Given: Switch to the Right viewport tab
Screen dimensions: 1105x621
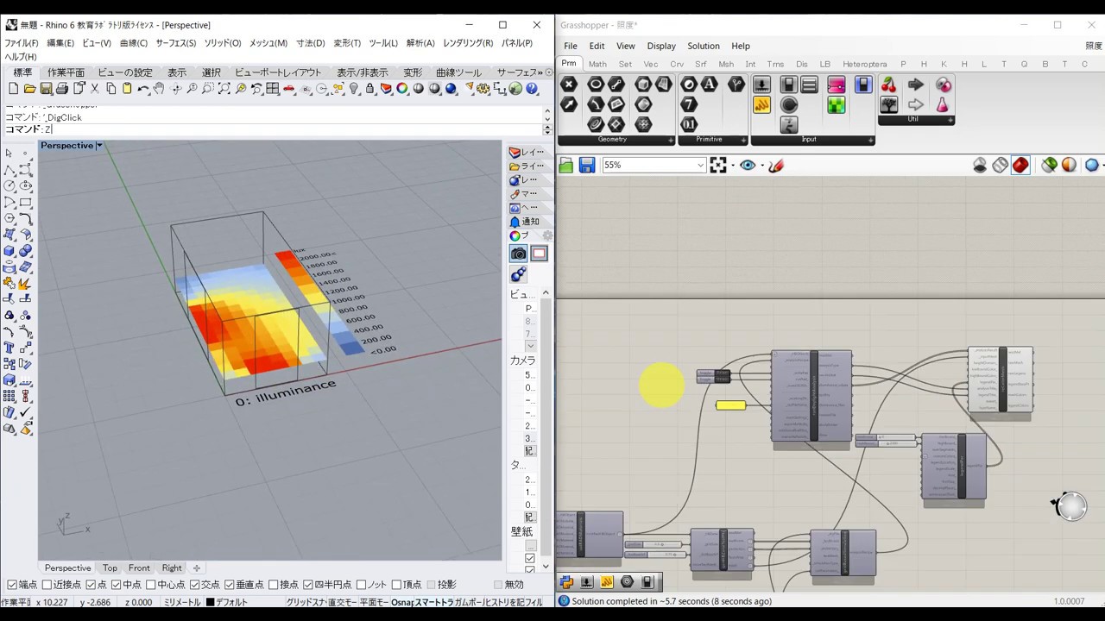Looking at the screenshot, I should (x=172, y=568).
